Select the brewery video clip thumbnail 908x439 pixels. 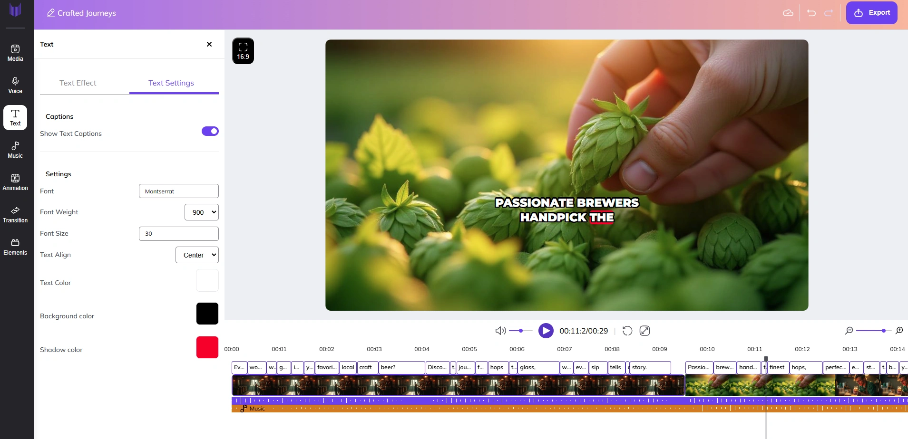pyautogui.click(x=458, y=385)
